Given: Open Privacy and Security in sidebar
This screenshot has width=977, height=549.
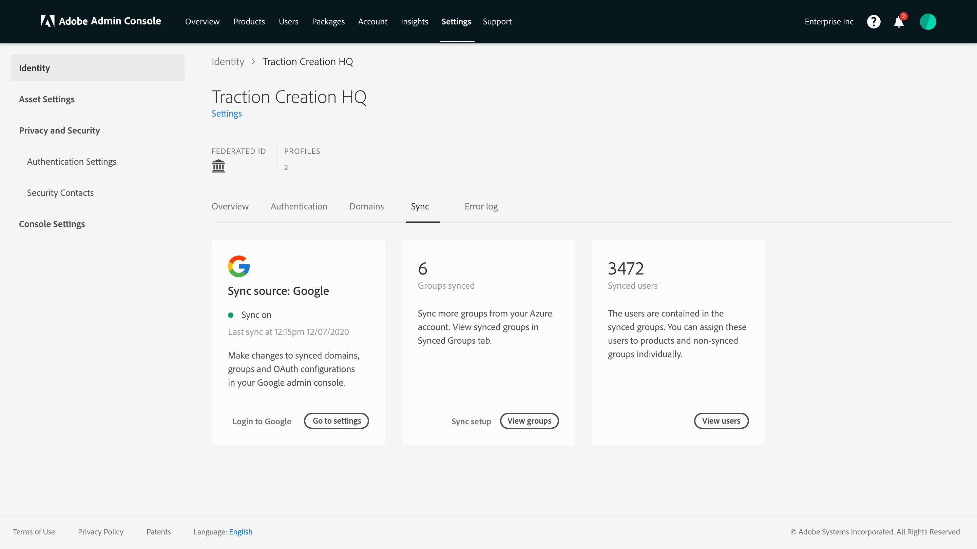Looking at the screenshot, I should point(60,130).
